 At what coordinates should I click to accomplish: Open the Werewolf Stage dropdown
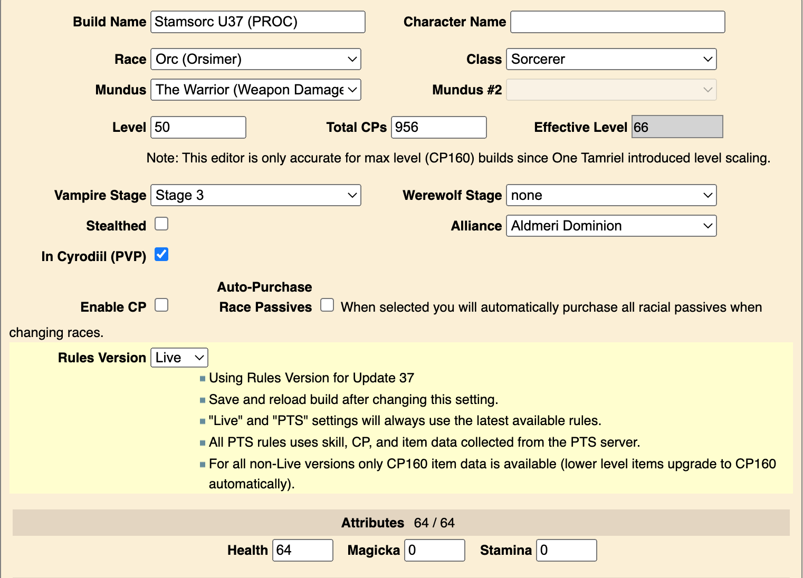611,195
